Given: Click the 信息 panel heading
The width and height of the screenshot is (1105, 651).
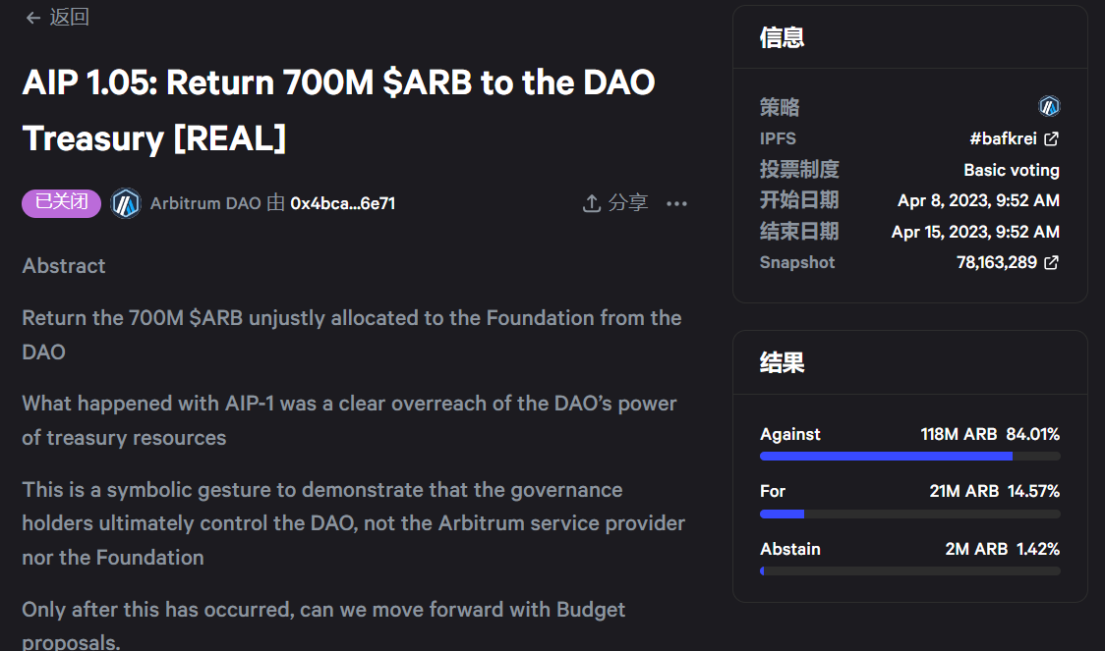Looking at the screenshot, I should click(x=782, y=38).
